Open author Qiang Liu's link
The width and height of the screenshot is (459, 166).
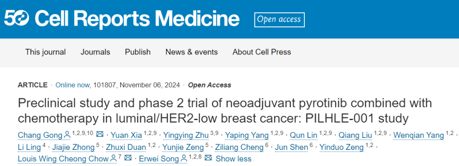(x=355, y=135)
